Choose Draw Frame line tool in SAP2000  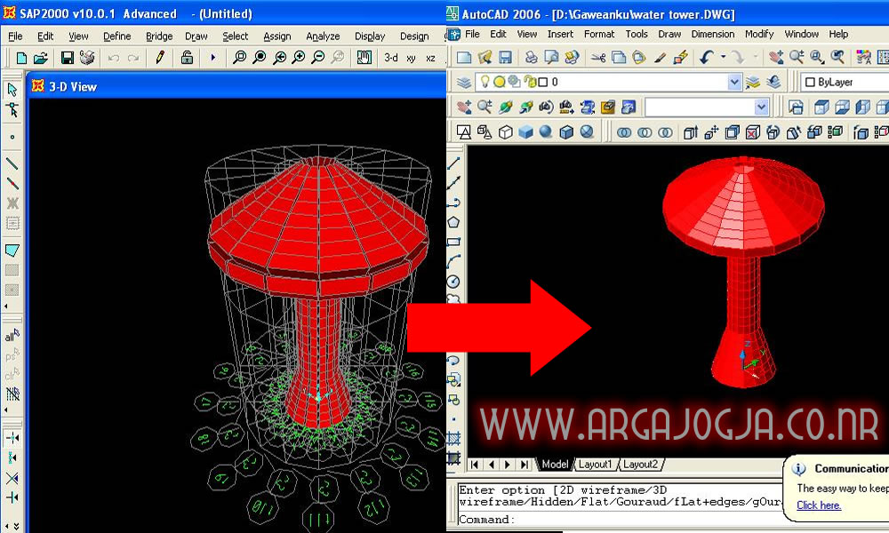click(x=12, y=163)
